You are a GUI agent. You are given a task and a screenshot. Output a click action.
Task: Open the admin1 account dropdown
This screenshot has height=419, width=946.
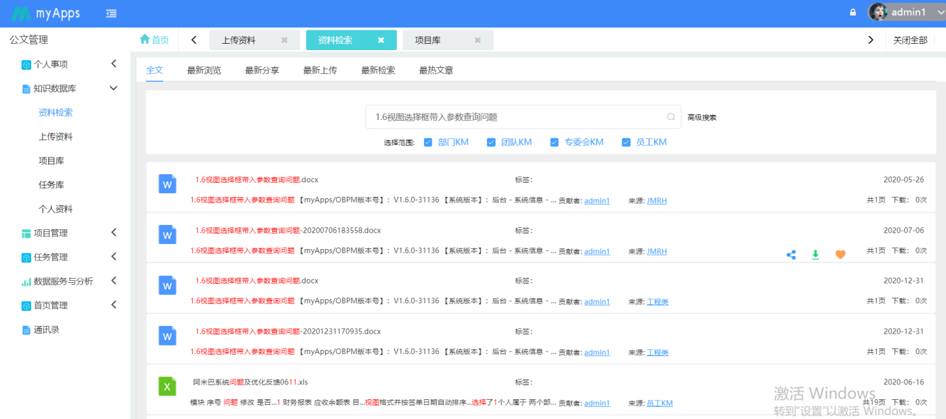tap(911, 12)
